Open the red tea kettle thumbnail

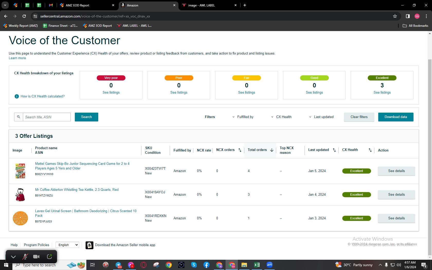tap(20, 195)
